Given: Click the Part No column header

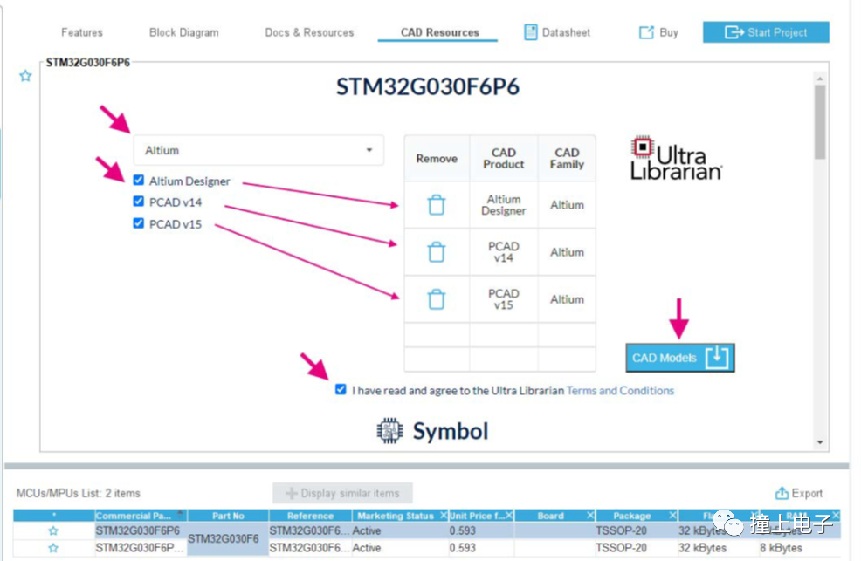Looking at the screenshot, I should click(x=228, y=516).
